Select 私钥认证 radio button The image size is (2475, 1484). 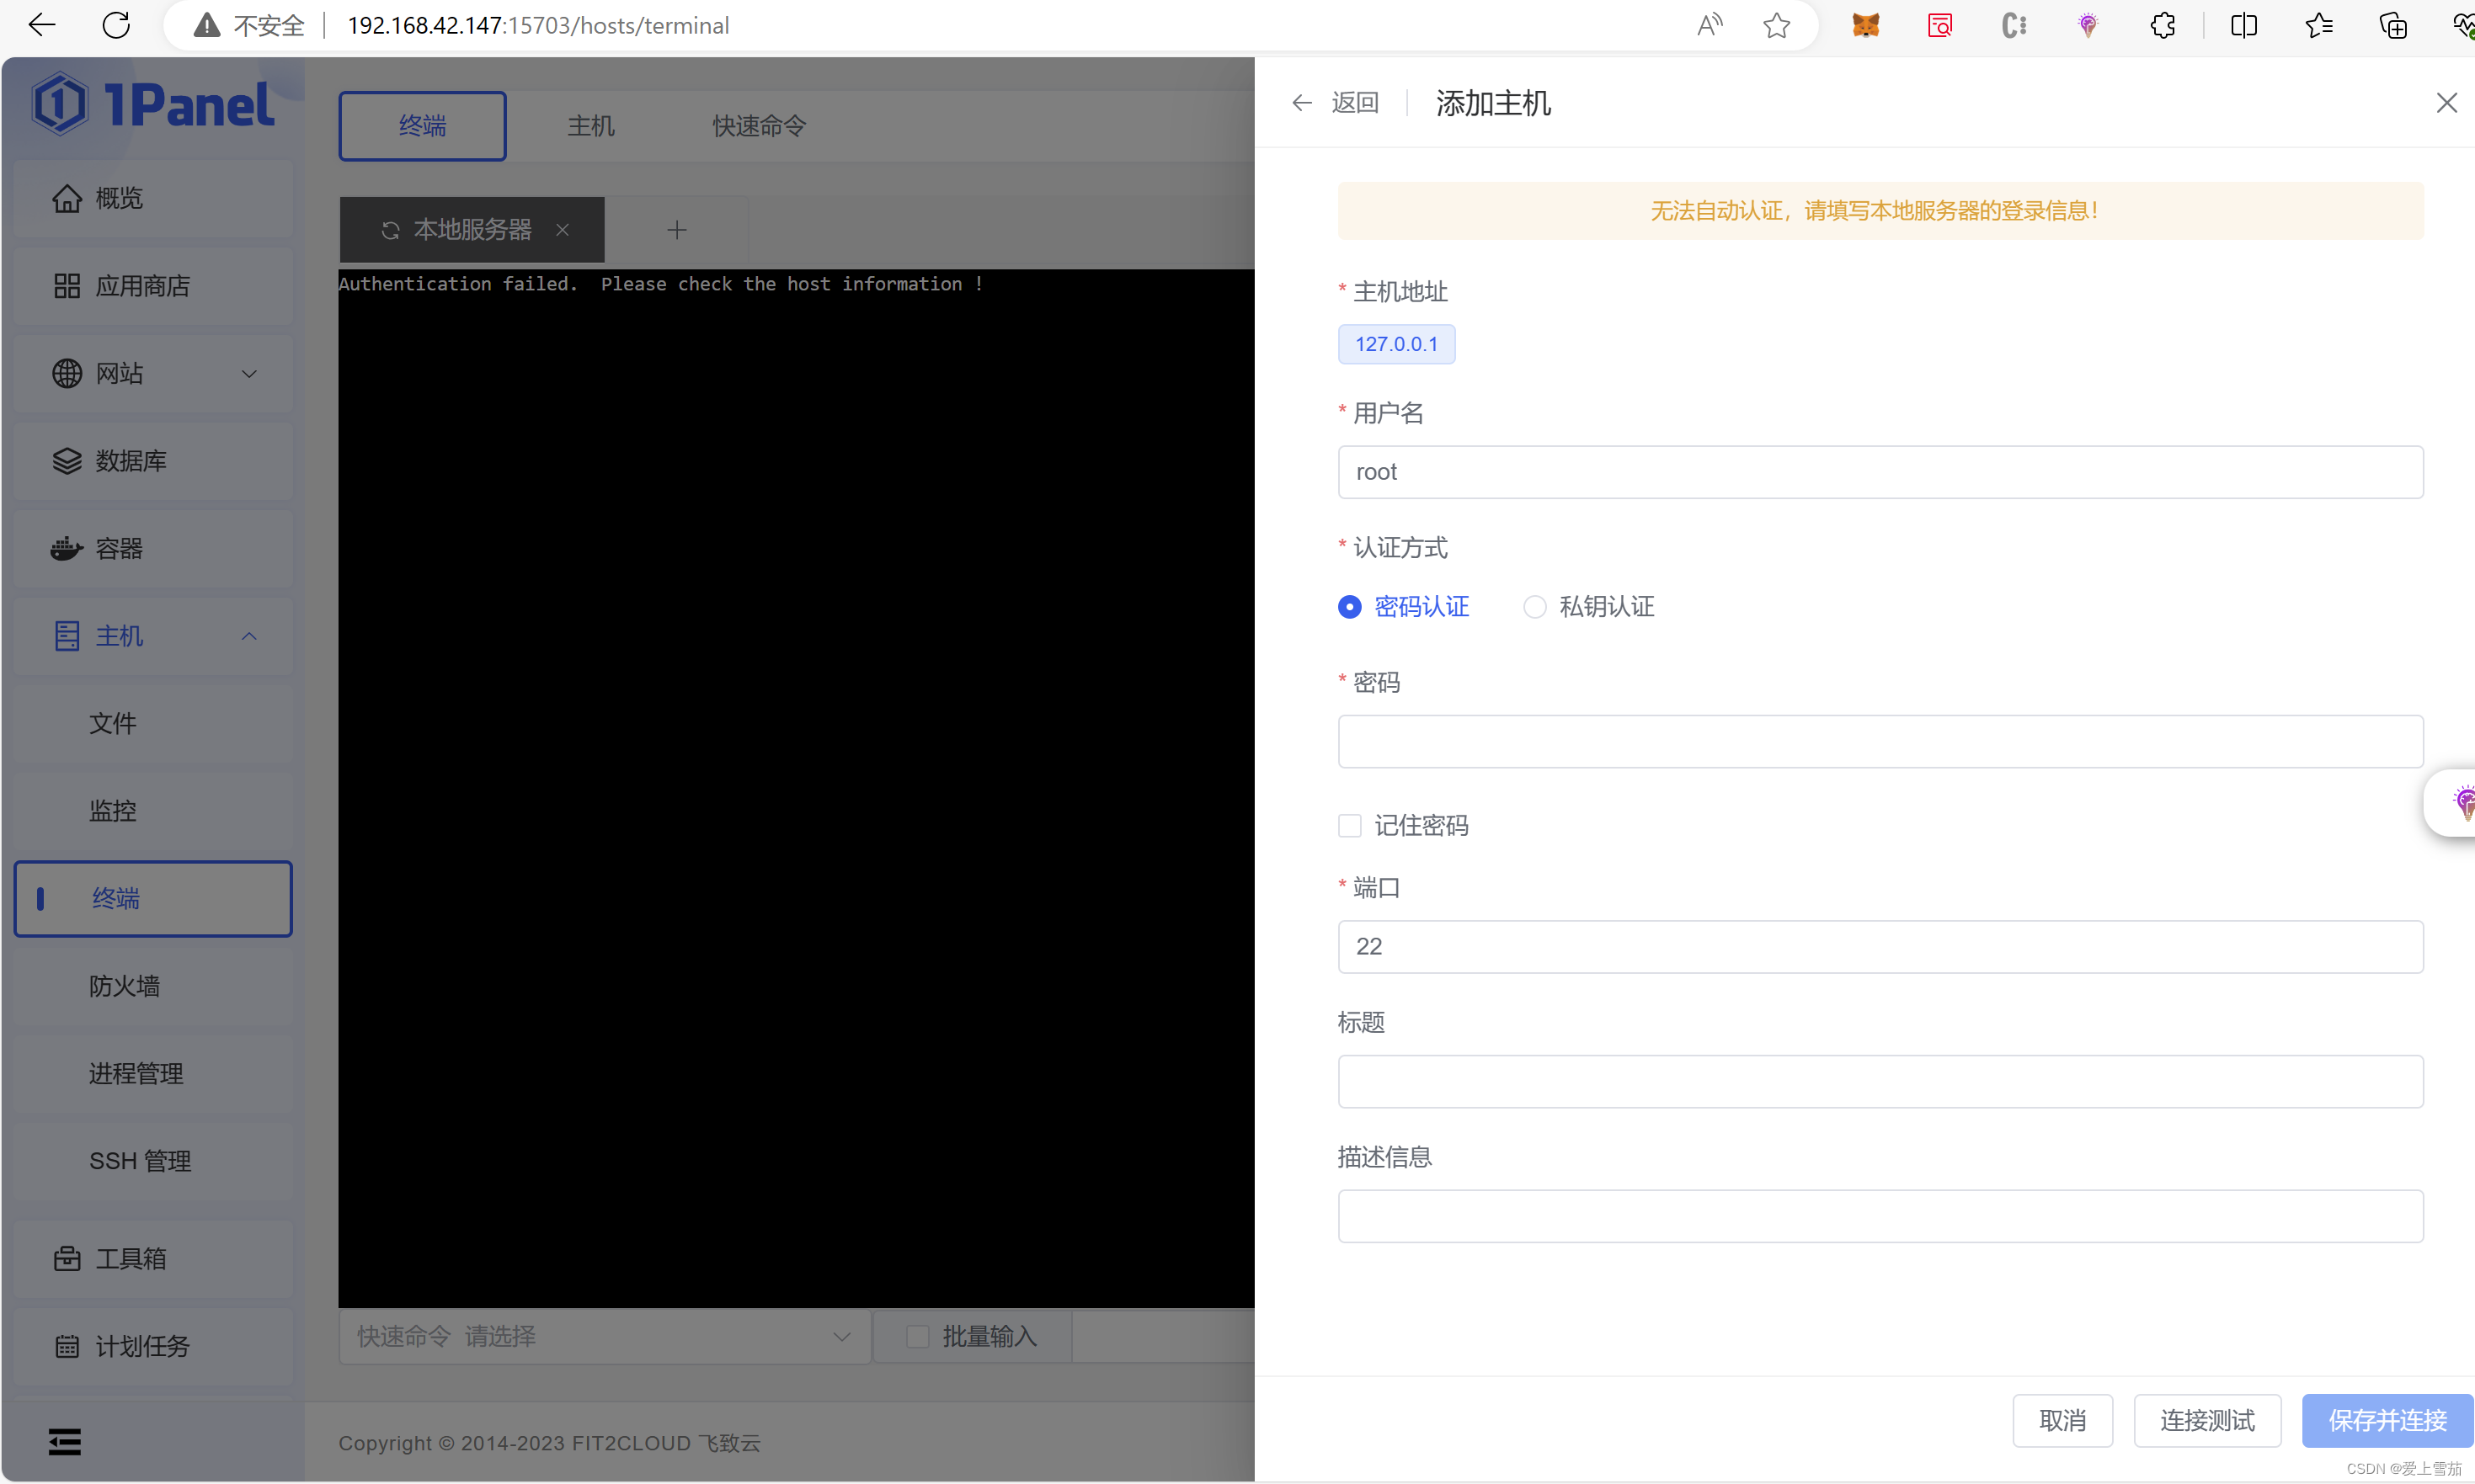click(x=1534, y=607)
